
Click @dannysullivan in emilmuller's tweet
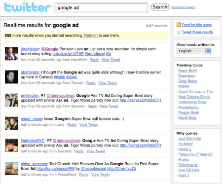[x=60, y=96]
